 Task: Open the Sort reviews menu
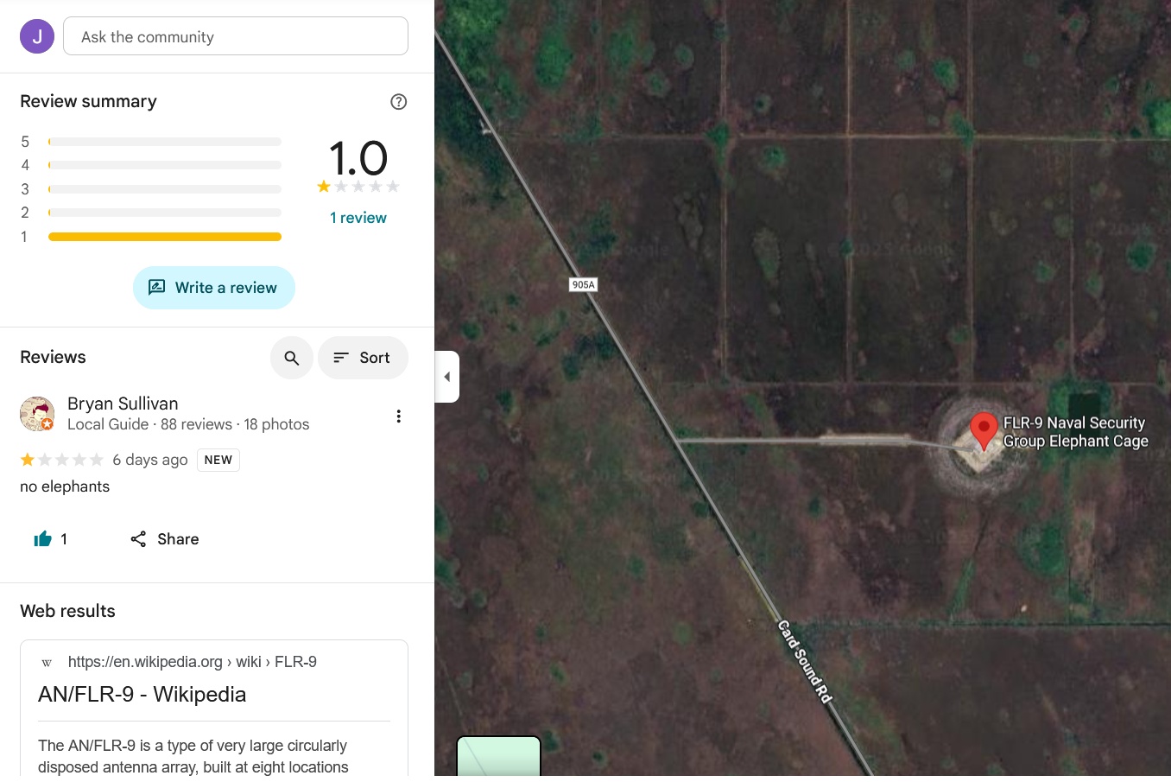coord(363,358)
